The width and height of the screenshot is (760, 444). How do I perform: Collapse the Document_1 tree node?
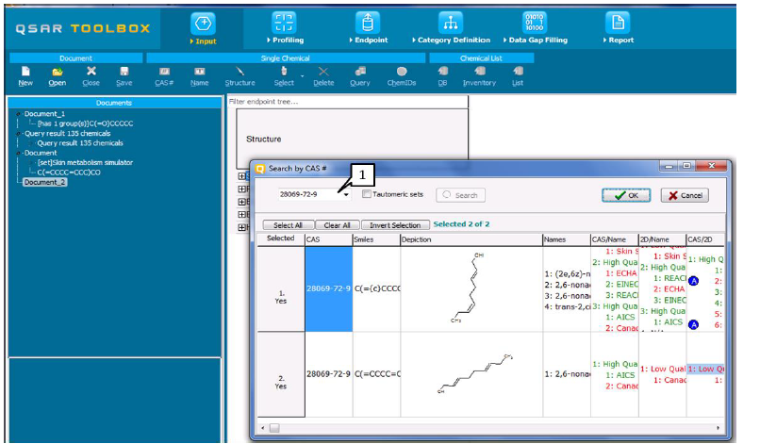coord(19,114)
